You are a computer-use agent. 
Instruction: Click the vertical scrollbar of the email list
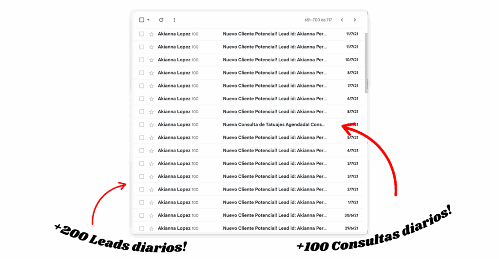[x=366, y=63]
